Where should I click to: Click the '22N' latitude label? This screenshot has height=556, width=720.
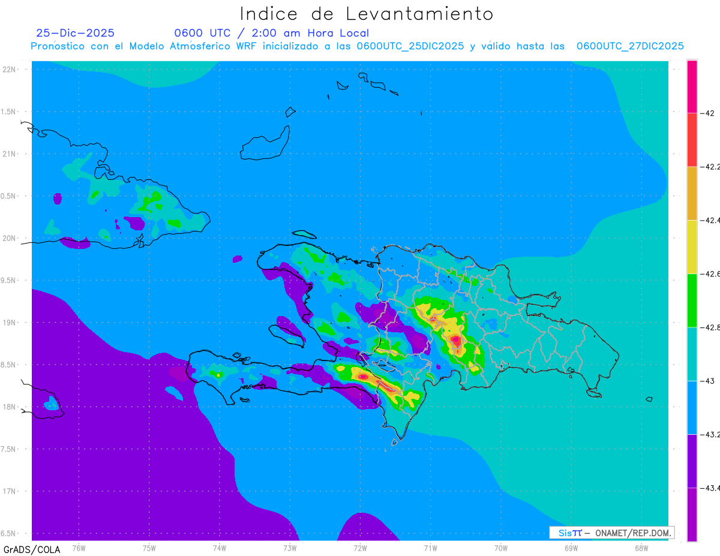[x=10, y=69]
